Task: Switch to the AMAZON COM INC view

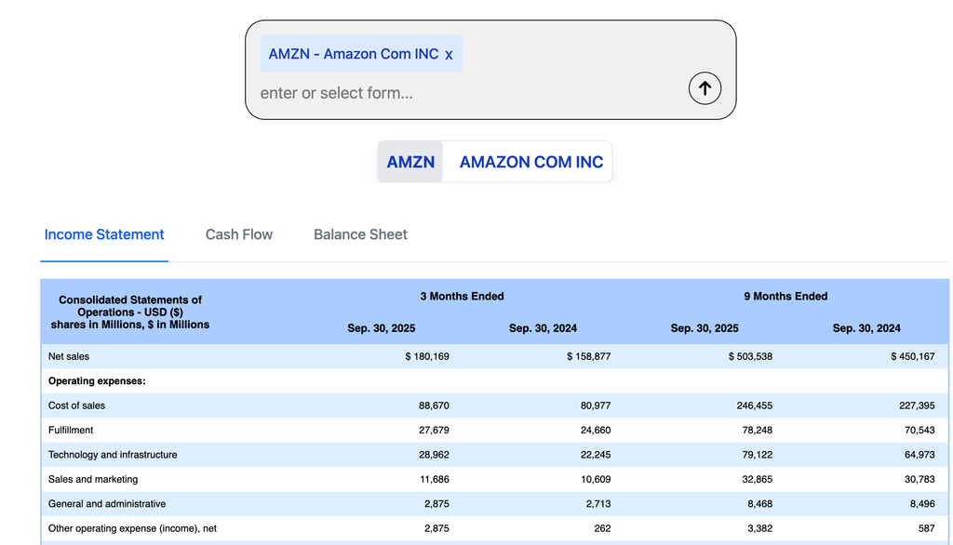Action: pyautogui.click(x=530, y=161)
